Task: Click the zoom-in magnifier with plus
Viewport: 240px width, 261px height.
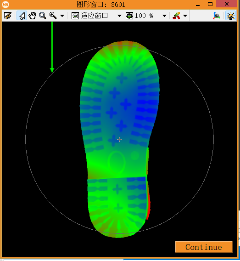Action: [x=53, y=16]
